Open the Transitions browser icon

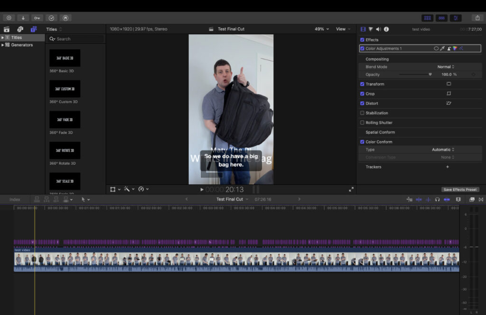[481, 199]
